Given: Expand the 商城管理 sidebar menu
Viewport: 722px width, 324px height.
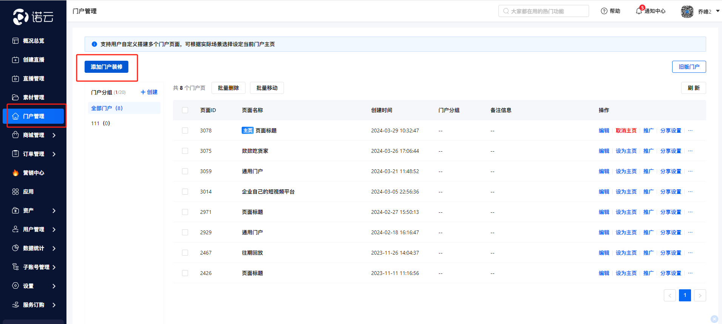Looking at the screenshot, I should (x=54, y=135).
